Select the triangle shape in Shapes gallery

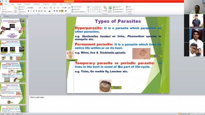(x=88, y=9)
